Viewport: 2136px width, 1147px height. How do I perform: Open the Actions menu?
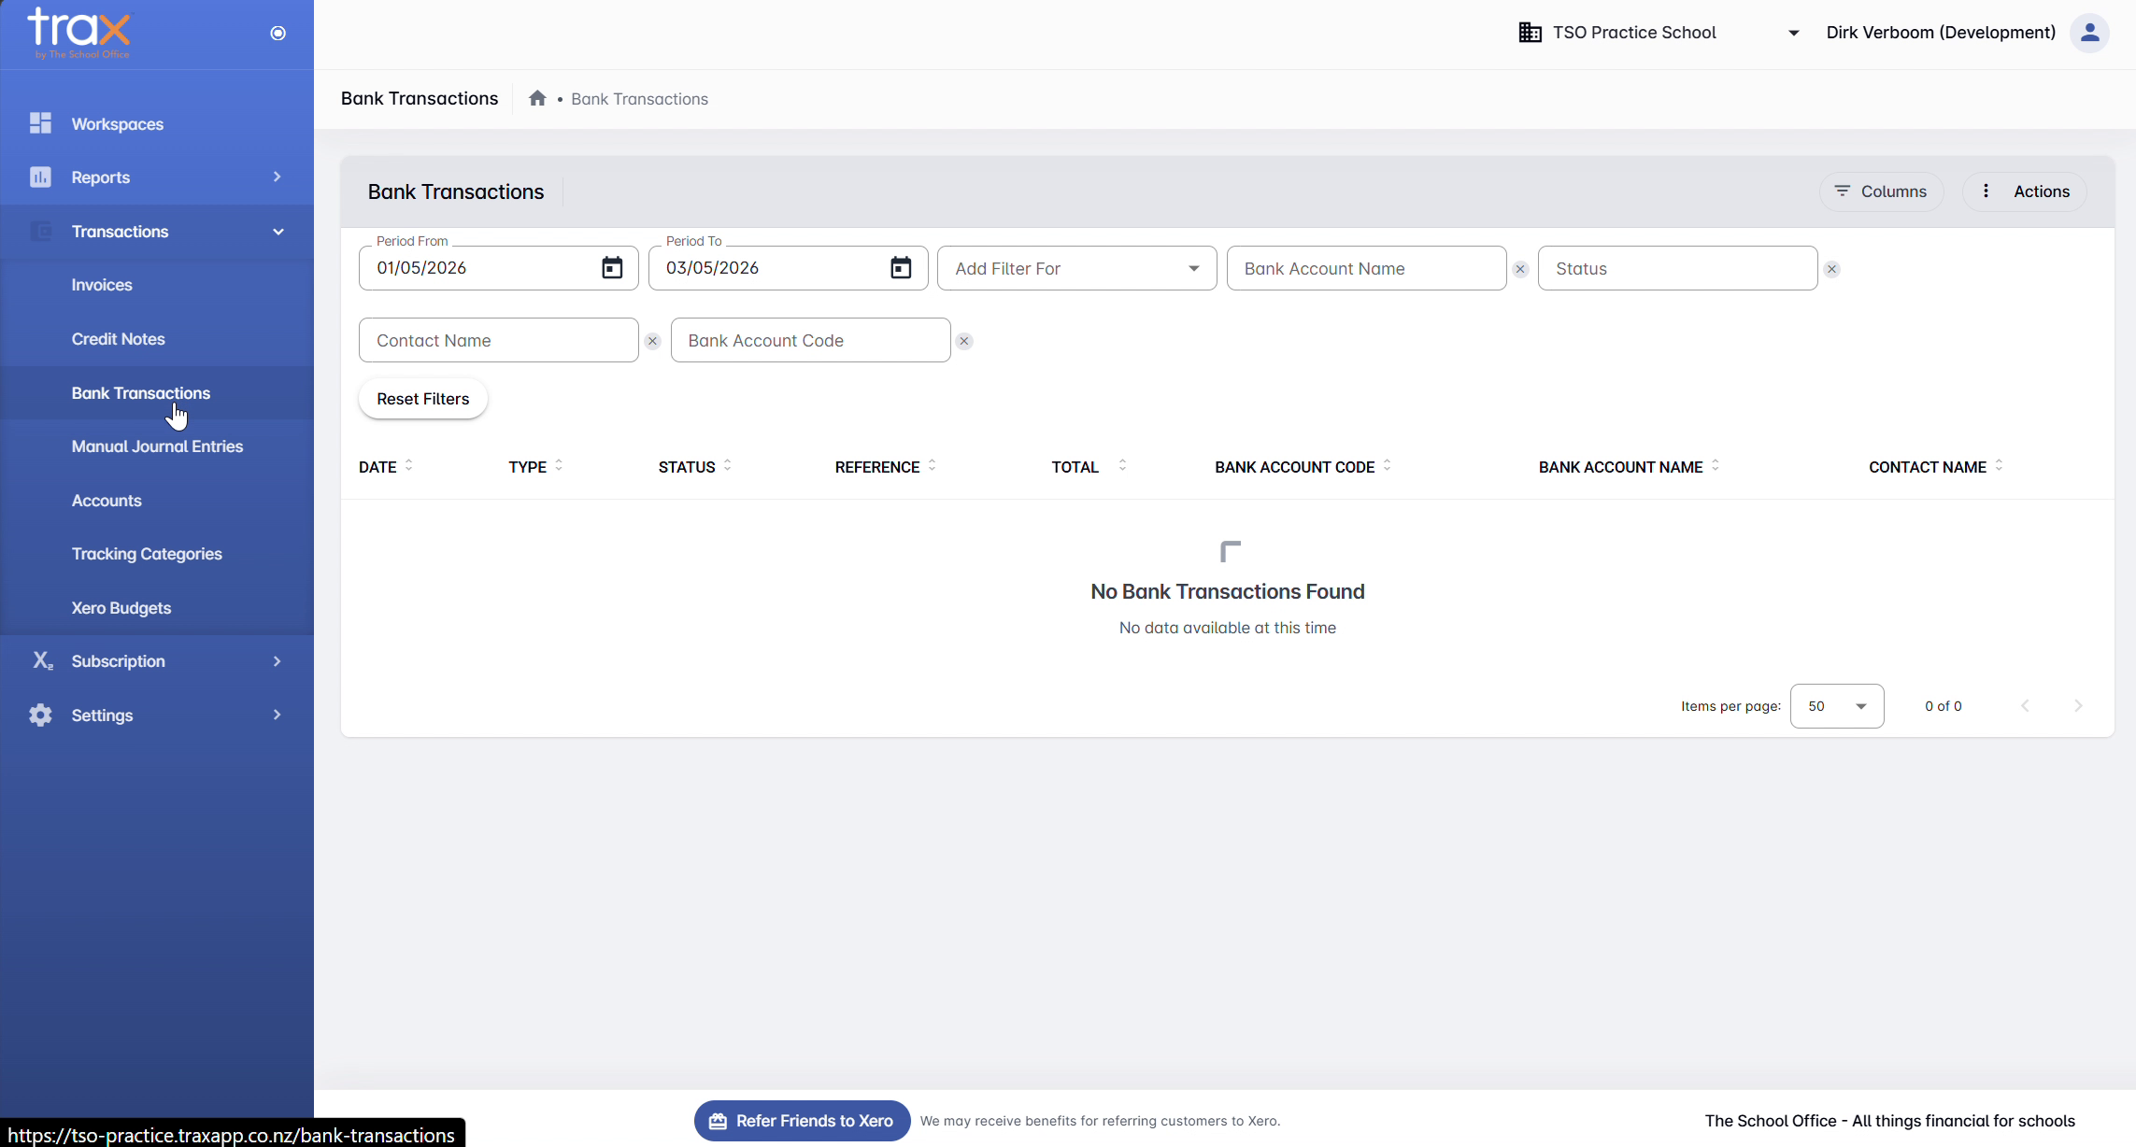pyautogui.click(x=2025, y=191)
